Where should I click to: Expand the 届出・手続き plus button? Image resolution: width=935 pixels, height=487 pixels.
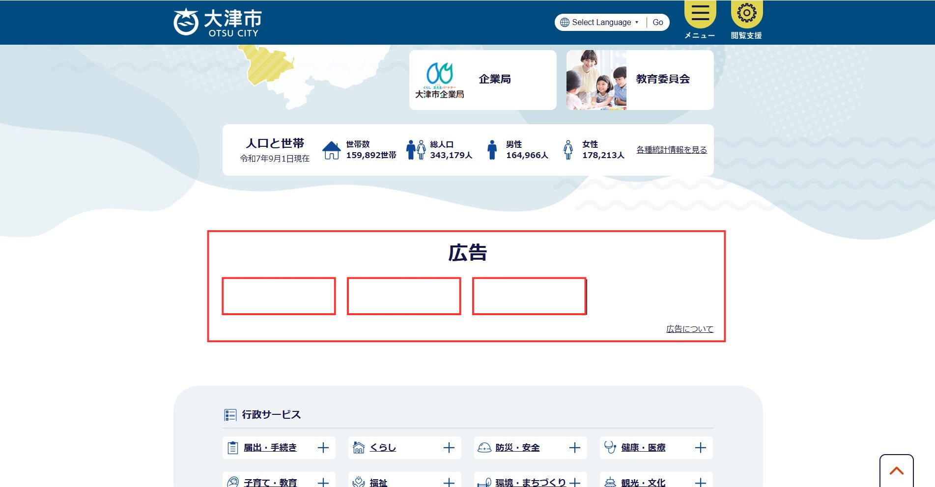click(323, 448)
